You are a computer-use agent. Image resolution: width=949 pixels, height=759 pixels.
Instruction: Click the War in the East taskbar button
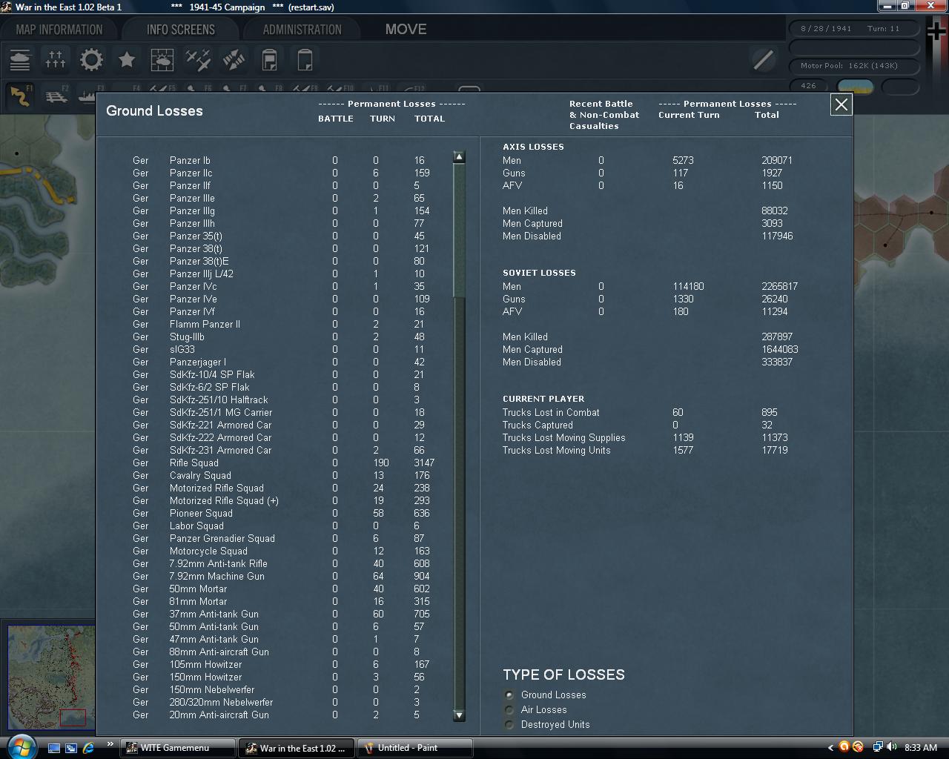(x=296, y=748)
